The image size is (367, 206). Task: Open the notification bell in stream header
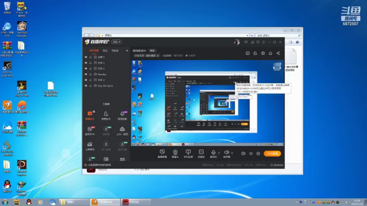coord(270,53)
